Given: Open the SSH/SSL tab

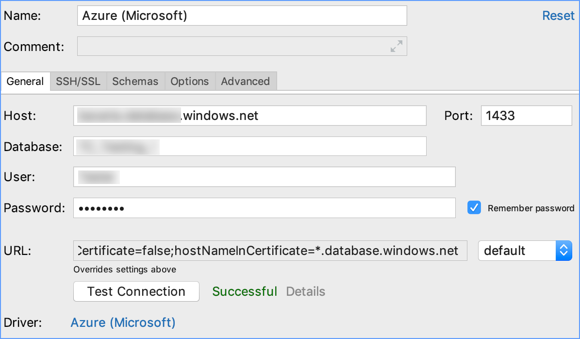Looking at the screenshot, I should (78, 81).
